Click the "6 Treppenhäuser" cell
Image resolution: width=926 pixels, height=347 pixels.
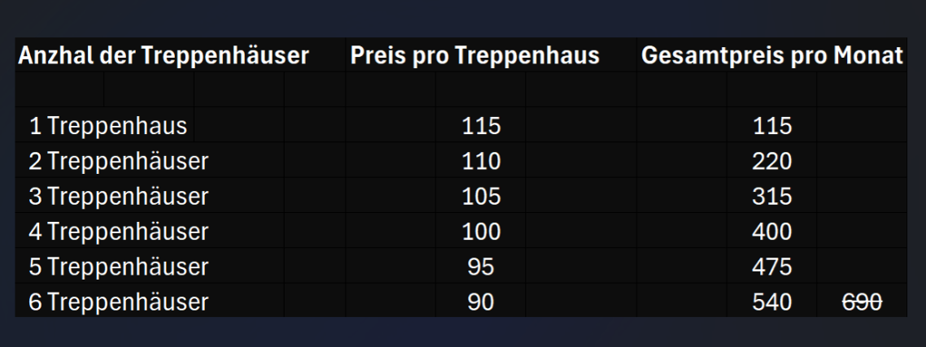(x=119, y=302)
